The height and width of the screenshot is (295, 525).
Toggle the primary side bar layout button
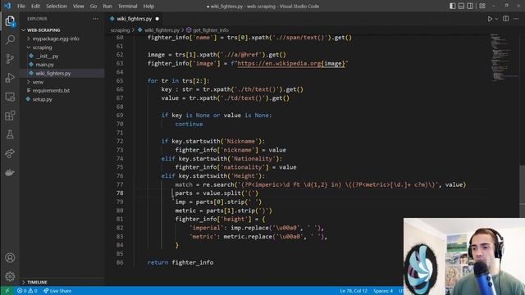click(452, 6)
